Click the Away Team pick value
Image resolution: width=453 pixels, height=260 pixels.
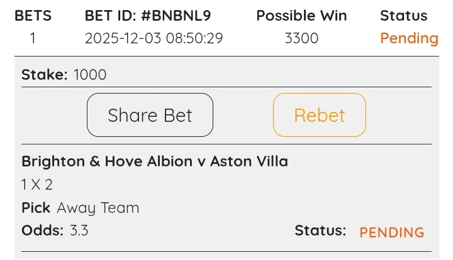coord(98,208)
